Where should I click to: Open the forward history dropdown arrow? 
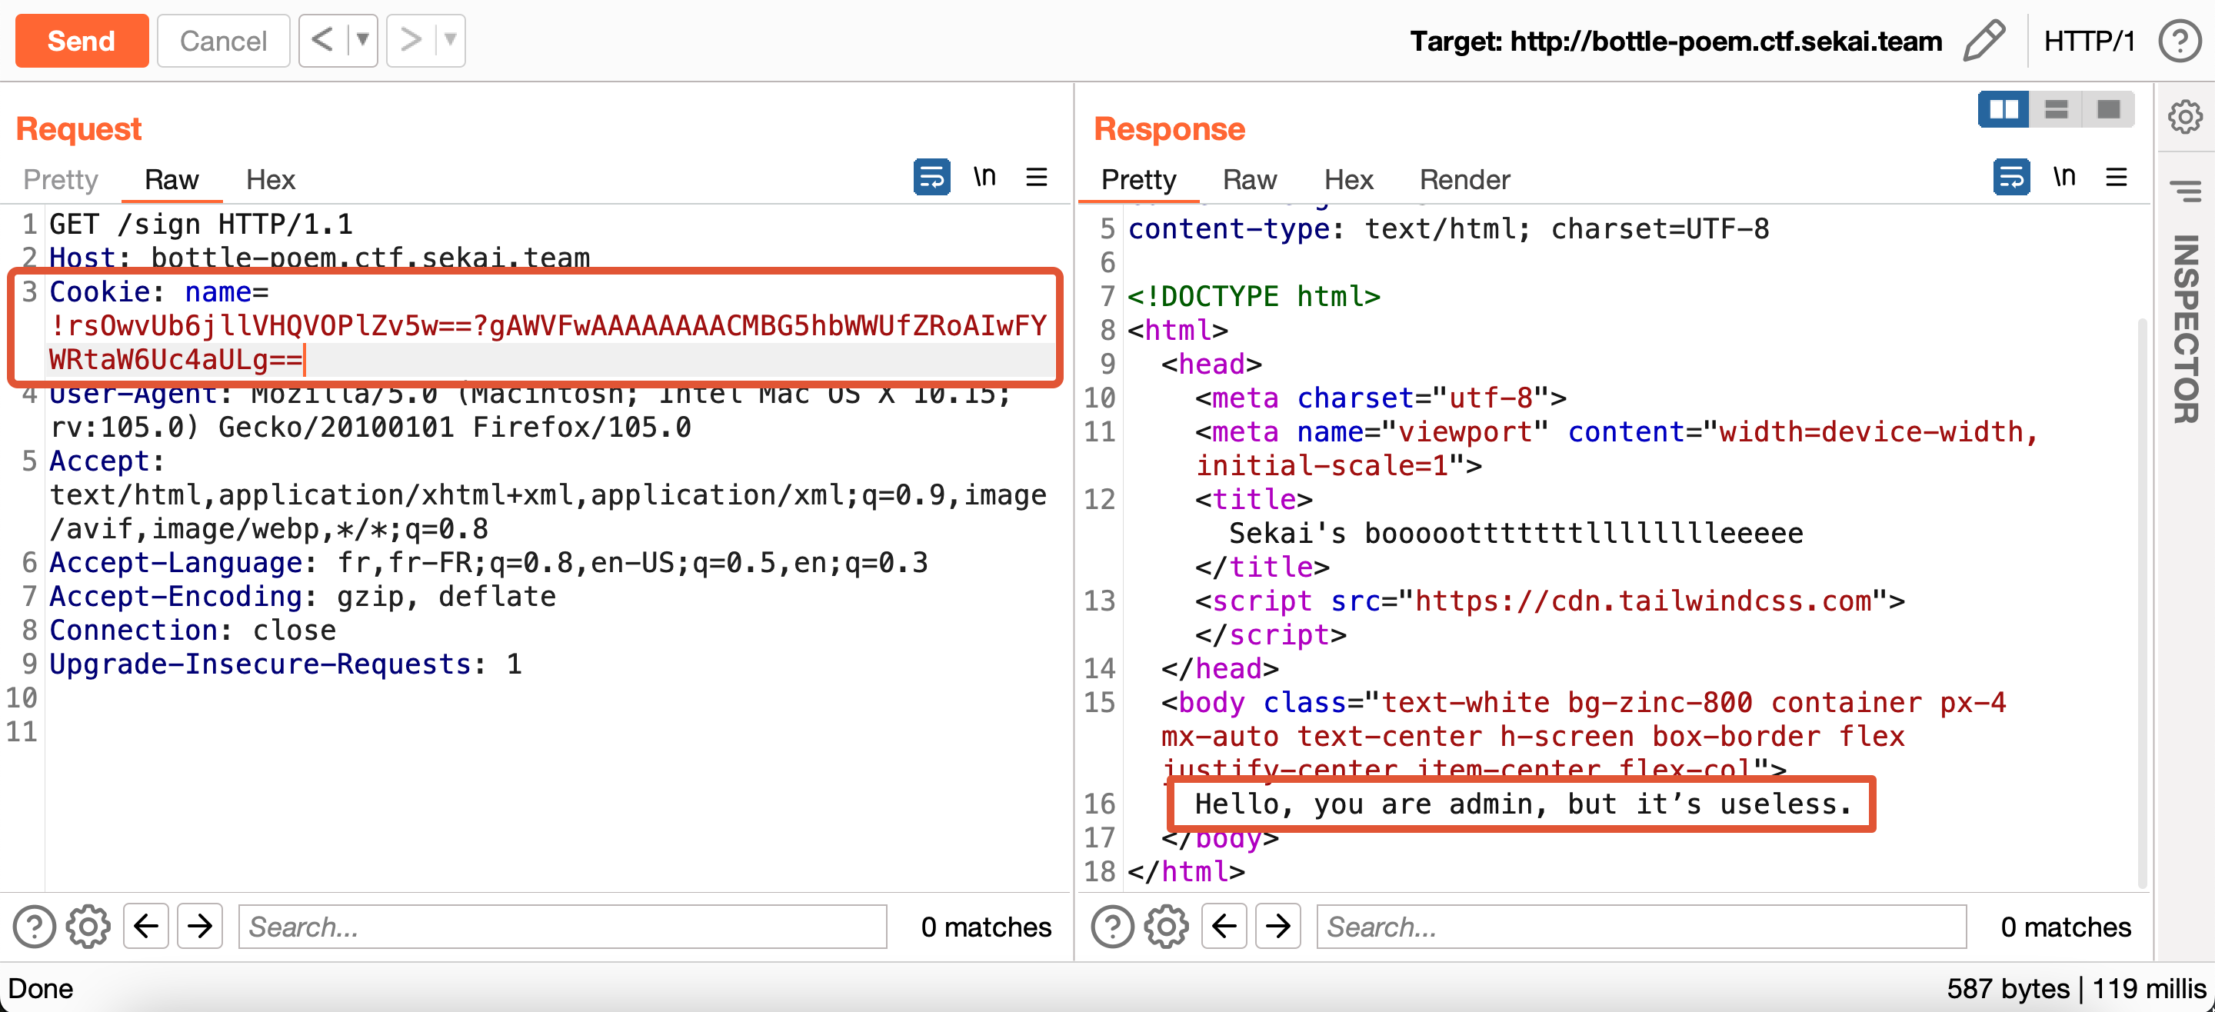450,39
